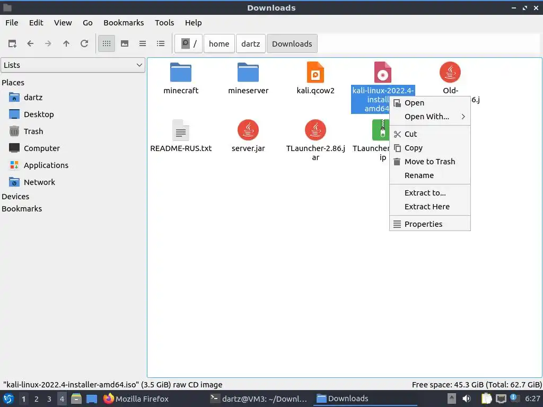Switch to workspace 4
Viewport: 543px width, 407px height.
[62, 399]
